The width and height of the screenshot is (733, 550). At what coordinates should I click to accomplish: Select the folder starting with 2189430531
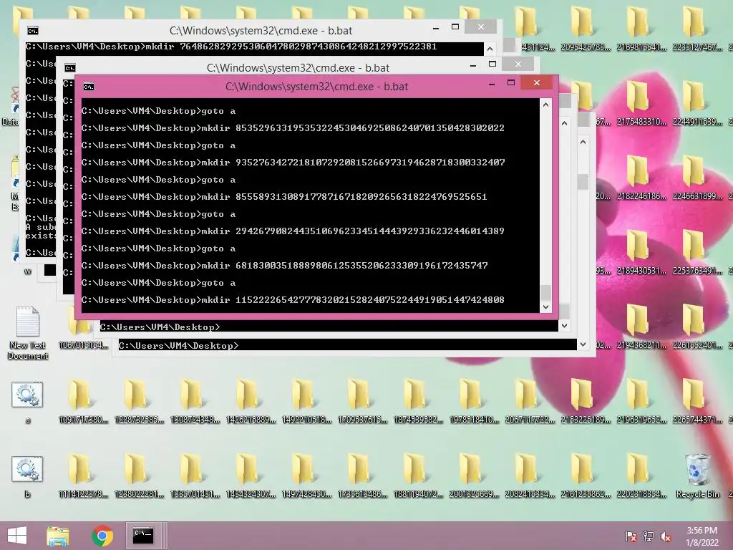[641, 253]
